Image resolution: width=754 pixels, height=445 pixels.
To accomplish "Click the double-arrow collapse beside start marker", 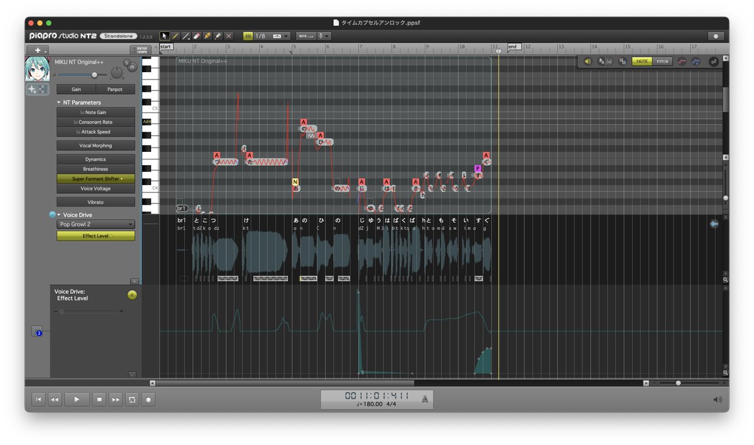I will coord(156,47).
